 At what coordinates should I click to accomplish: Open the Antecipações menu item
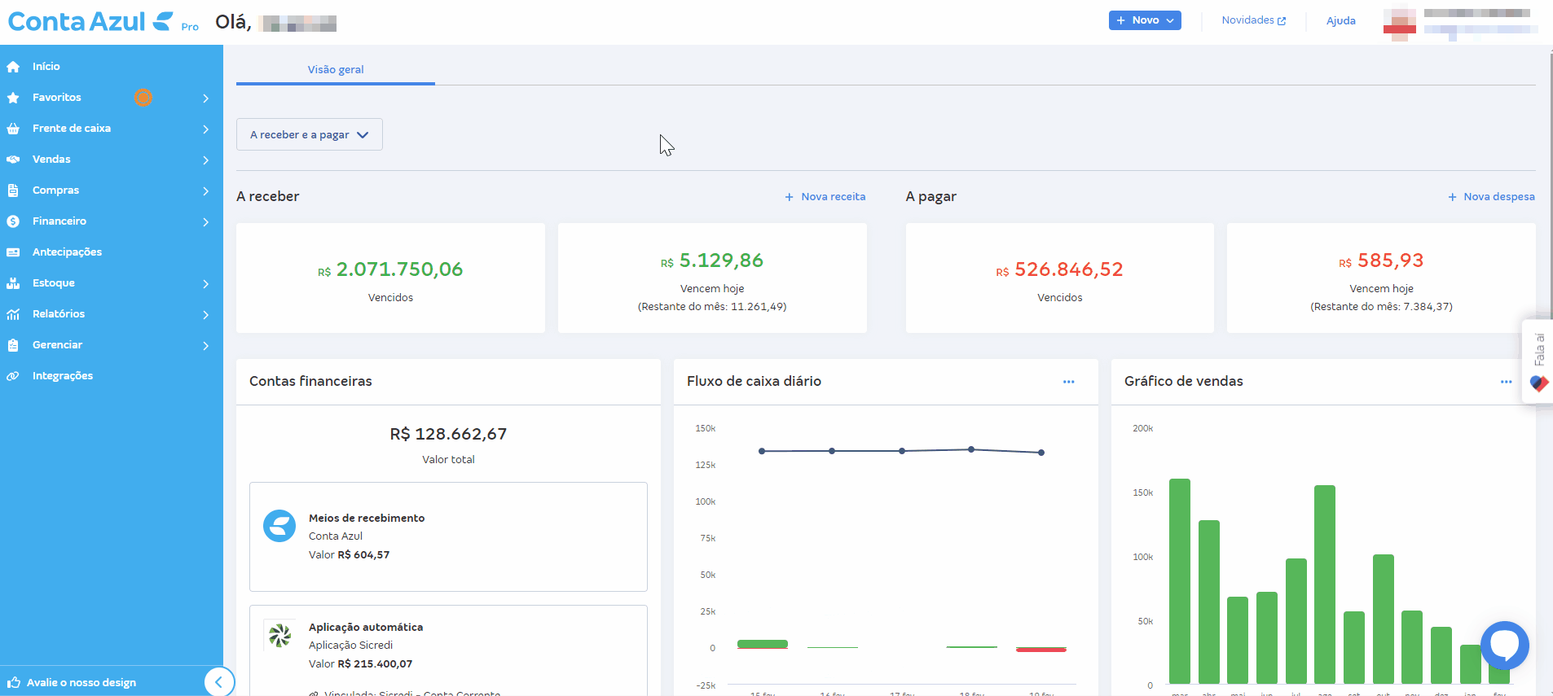point(112,252)
